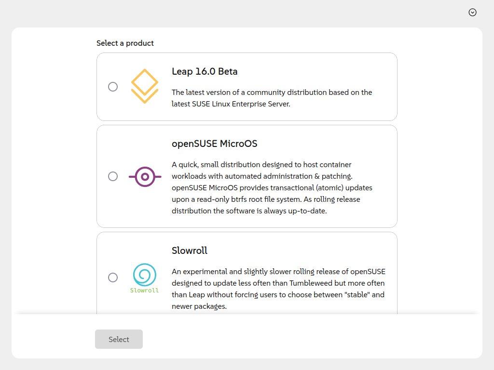This screenshot has height=370, width=494.
Task: Click the openSUSE MicroOS product card
Action: tap(247, 176)
